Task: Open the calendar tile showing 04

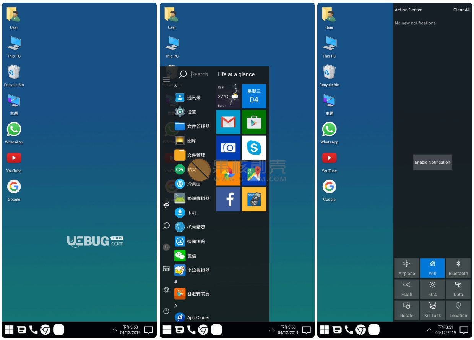Action: click(x=254, y=96)
